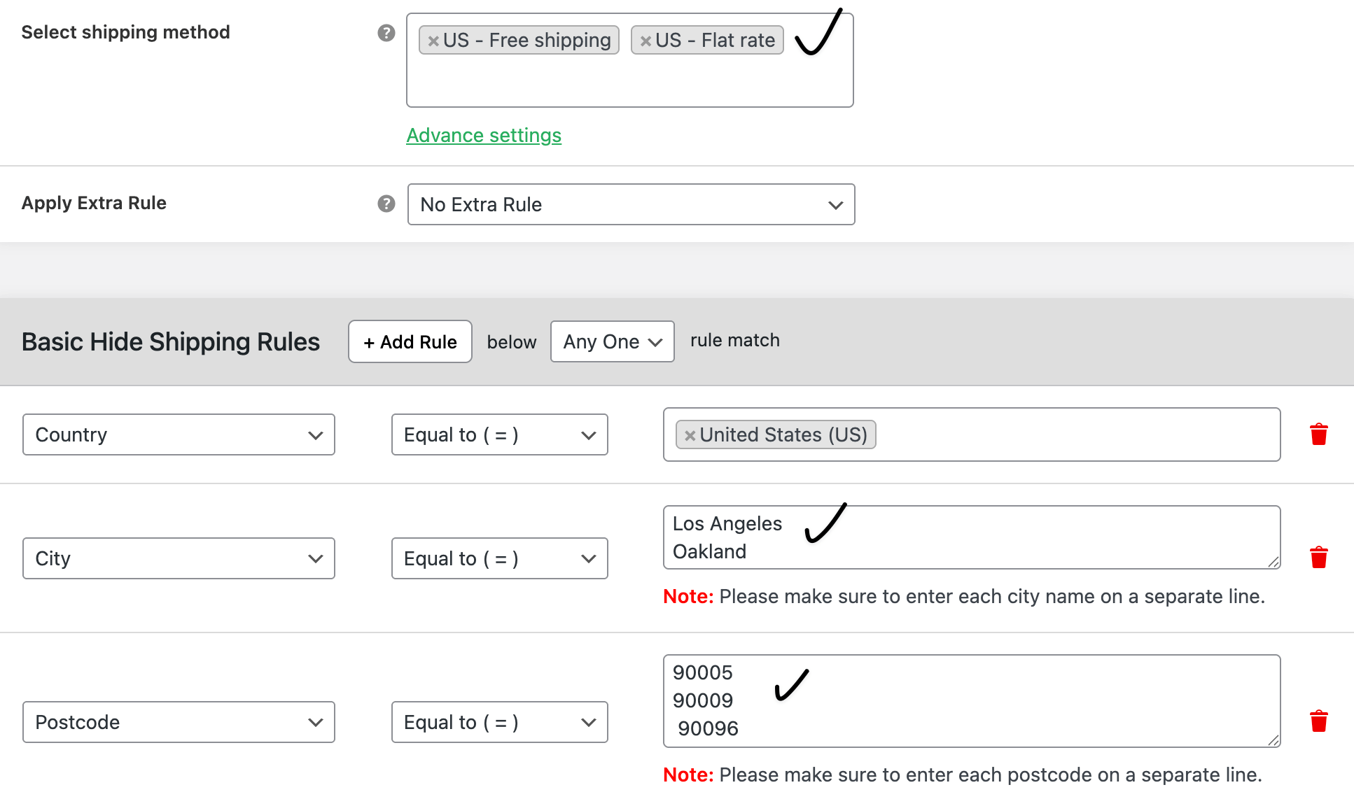
Task: Remove the 'United States (US)' country tag
Action: 690,434
